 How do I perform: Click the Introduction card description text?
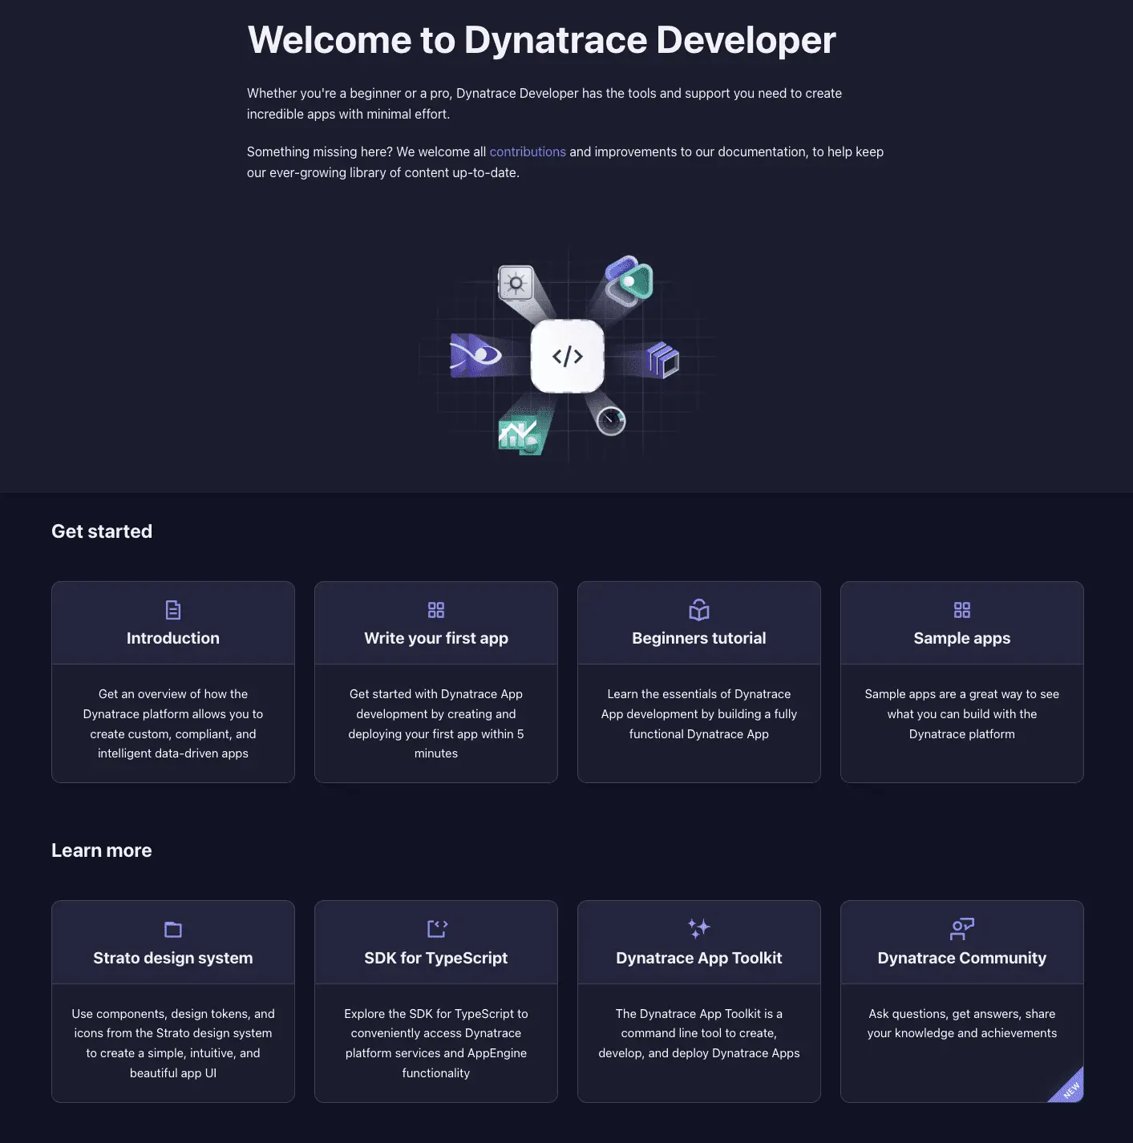(173, 724)
